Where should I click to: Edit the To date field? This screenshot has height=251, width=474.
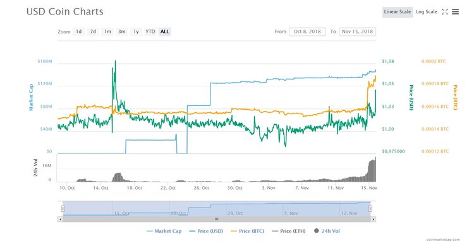pos(358,32)
